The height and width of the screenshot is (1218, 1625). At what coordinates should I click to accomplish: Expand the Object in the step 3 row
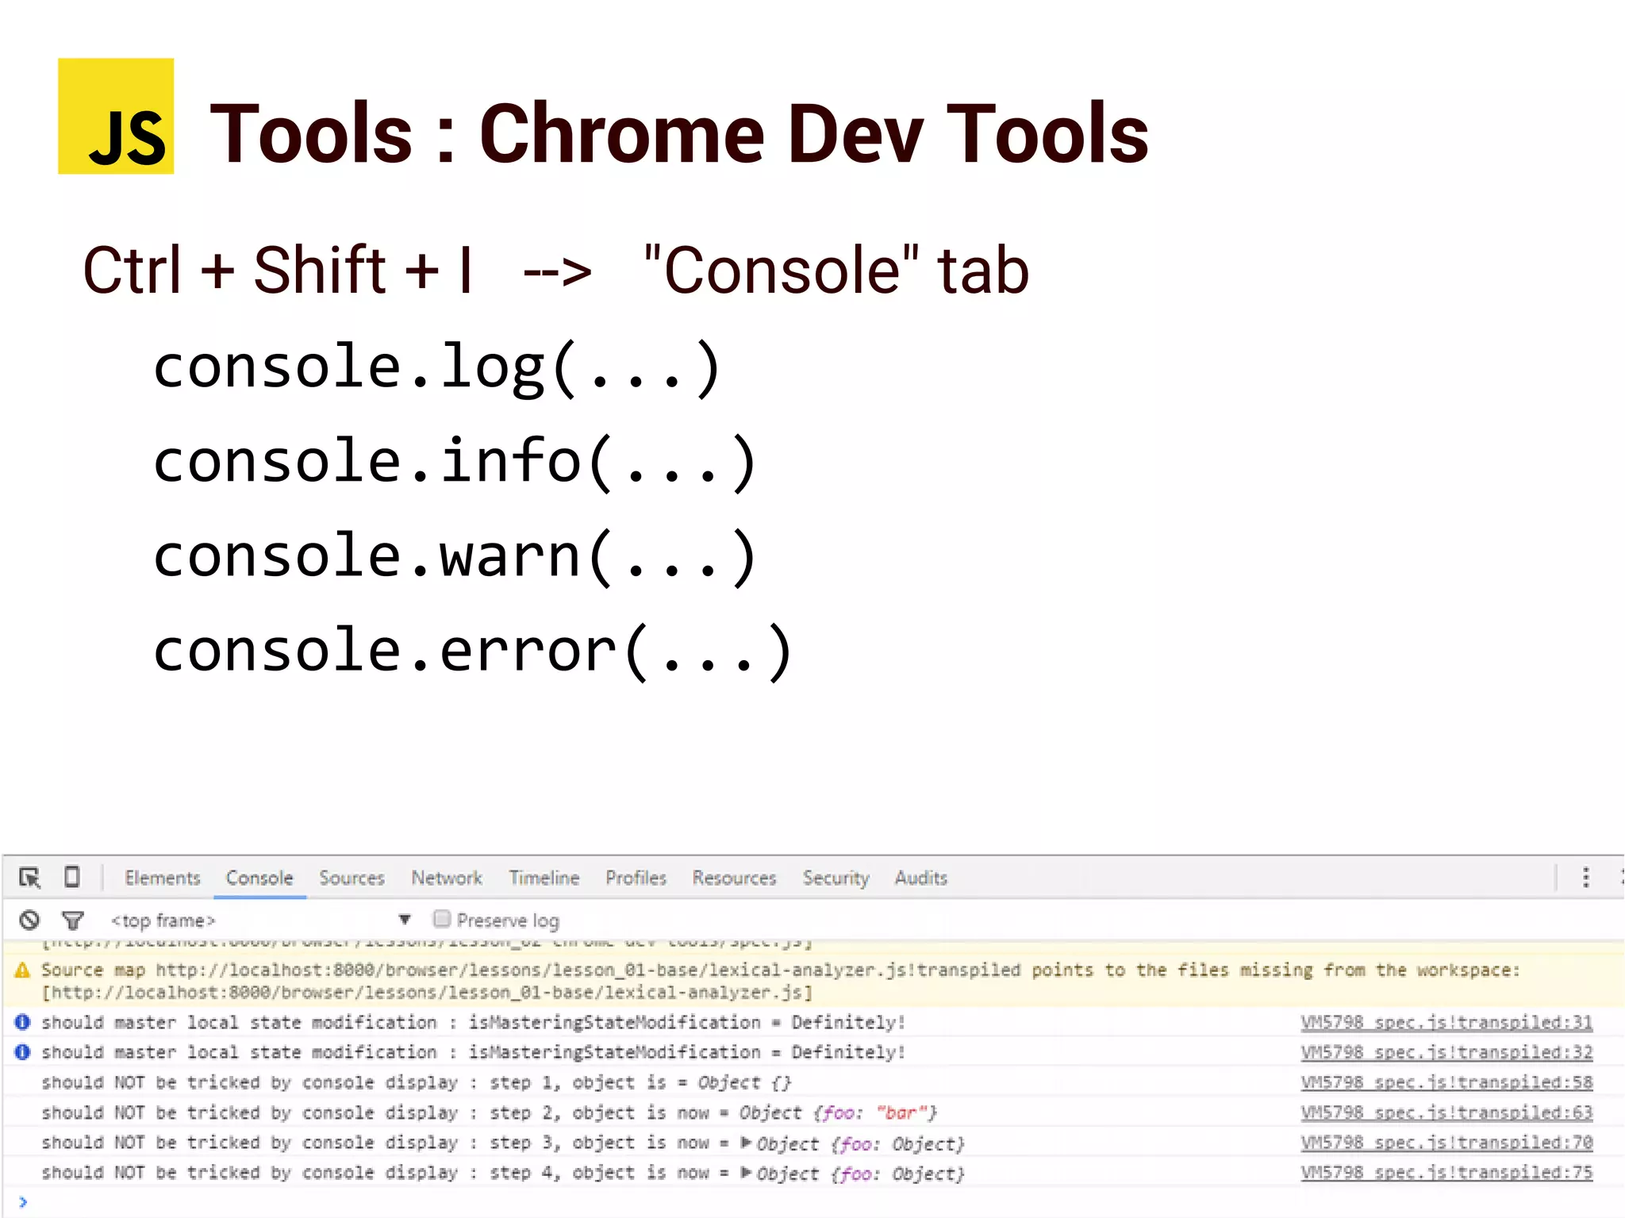tap(746, 1143)
